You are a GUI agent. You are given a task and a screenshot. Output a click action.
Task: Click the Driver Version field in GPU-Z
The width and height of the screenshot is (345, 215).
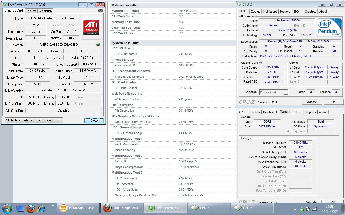(63, 91)
